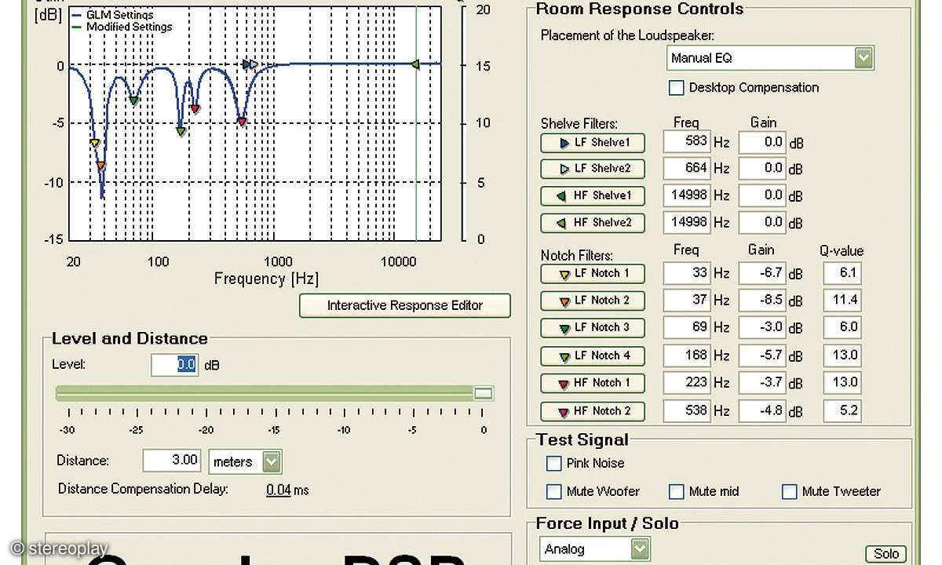Click the LF Shelve2 filter button

click(x=593, y=169)
